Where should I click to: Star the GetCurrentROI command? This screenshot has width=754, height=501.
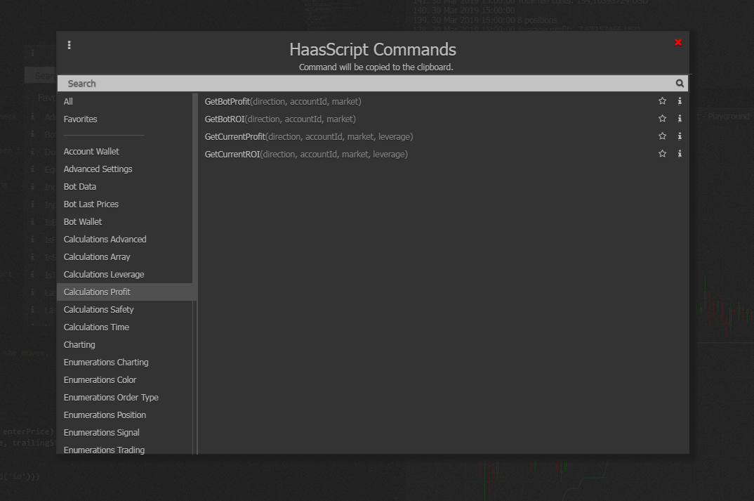point(662,153)
